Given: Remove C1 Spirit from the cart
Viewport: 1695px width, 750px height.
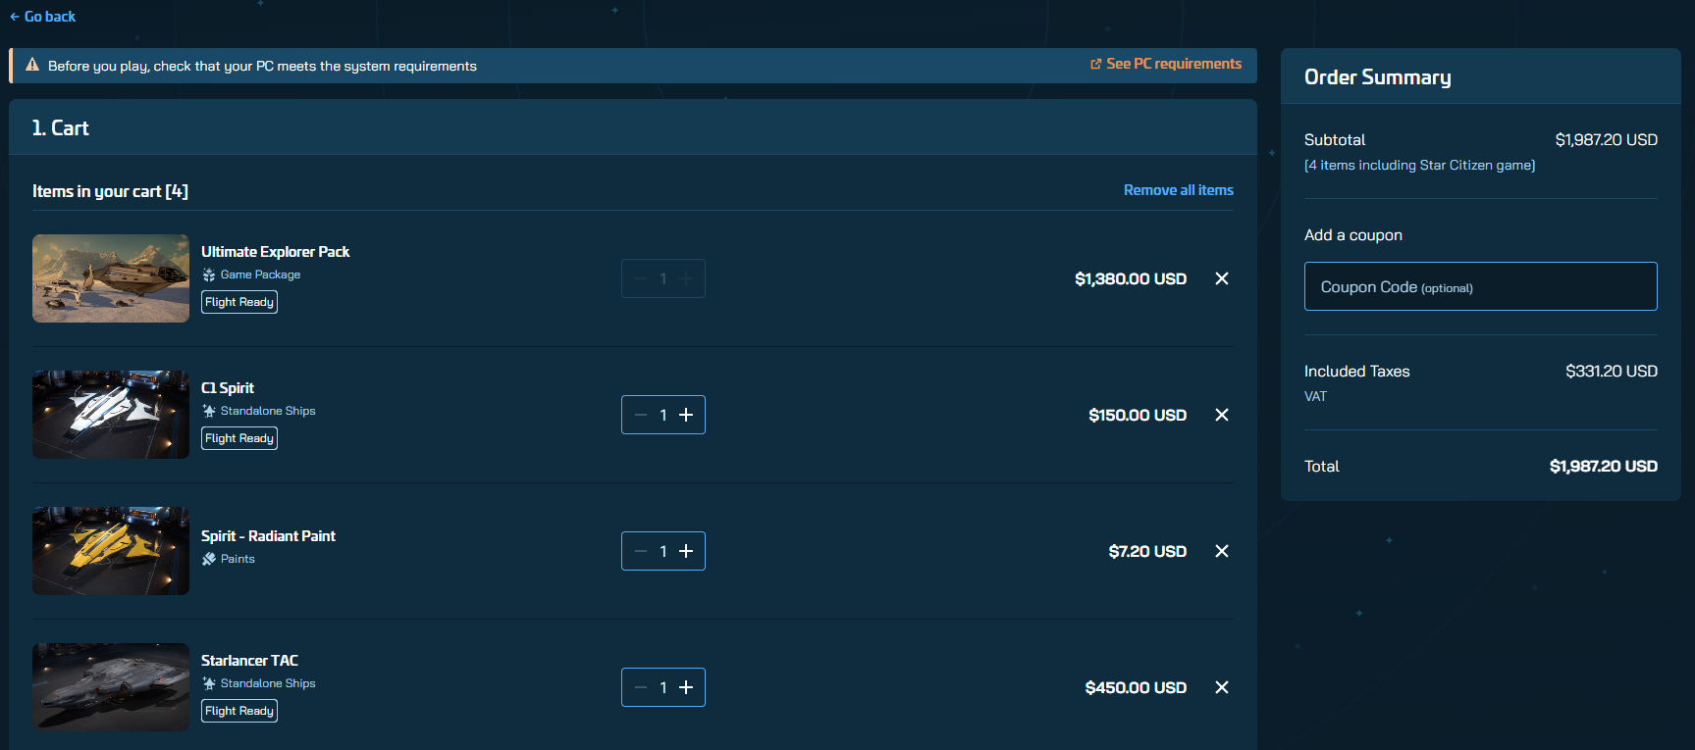Looking at the screenshot, I should click(1222, 415).
